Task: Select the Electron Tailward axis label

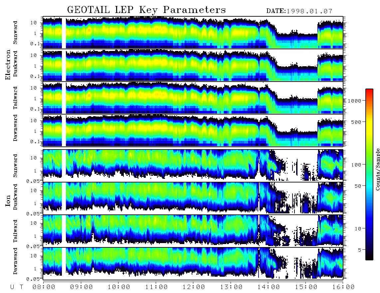Action: pos(15,98)
